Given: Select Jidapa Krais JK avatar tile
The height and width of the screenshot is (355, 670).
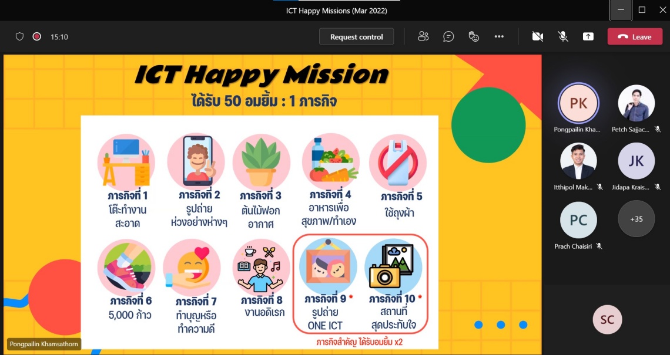Looking at the screenshot, I should pyautogui.click(x=636, y=161).
